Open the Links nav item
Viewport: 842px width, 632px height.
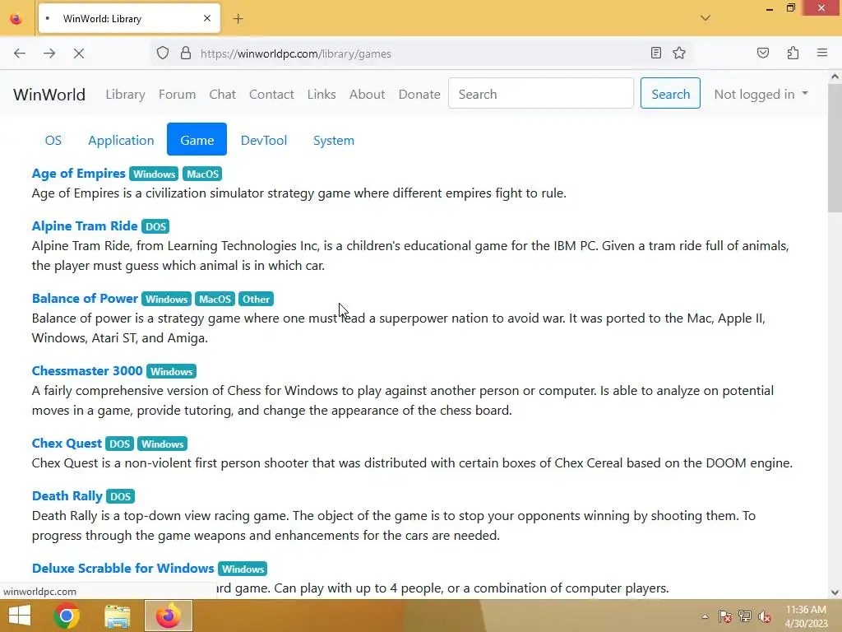(322, 94)
